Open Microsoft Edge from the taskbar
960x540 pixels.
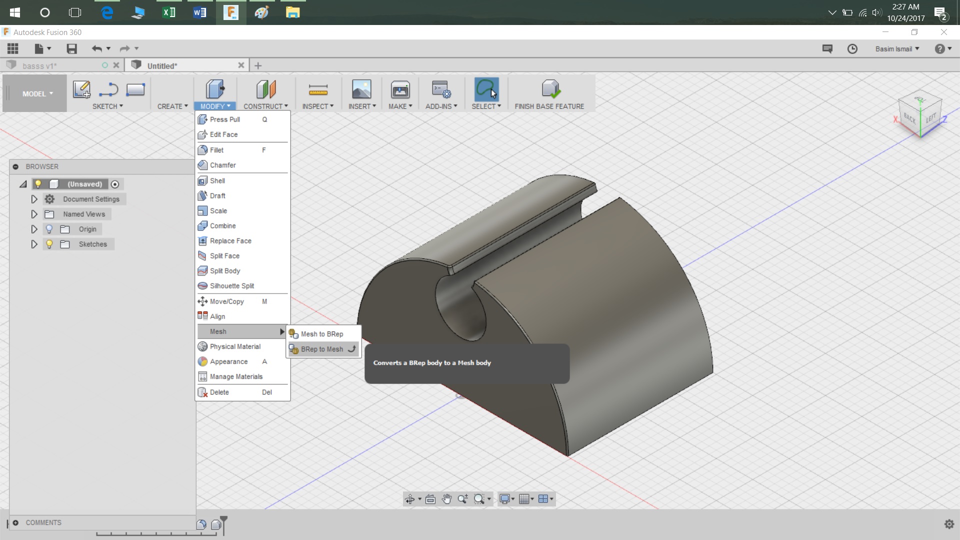107,12
